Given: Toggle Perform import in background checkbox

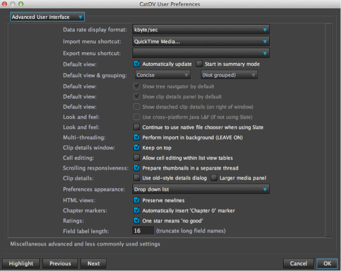Looking at the screenshot, I should 137,137.
